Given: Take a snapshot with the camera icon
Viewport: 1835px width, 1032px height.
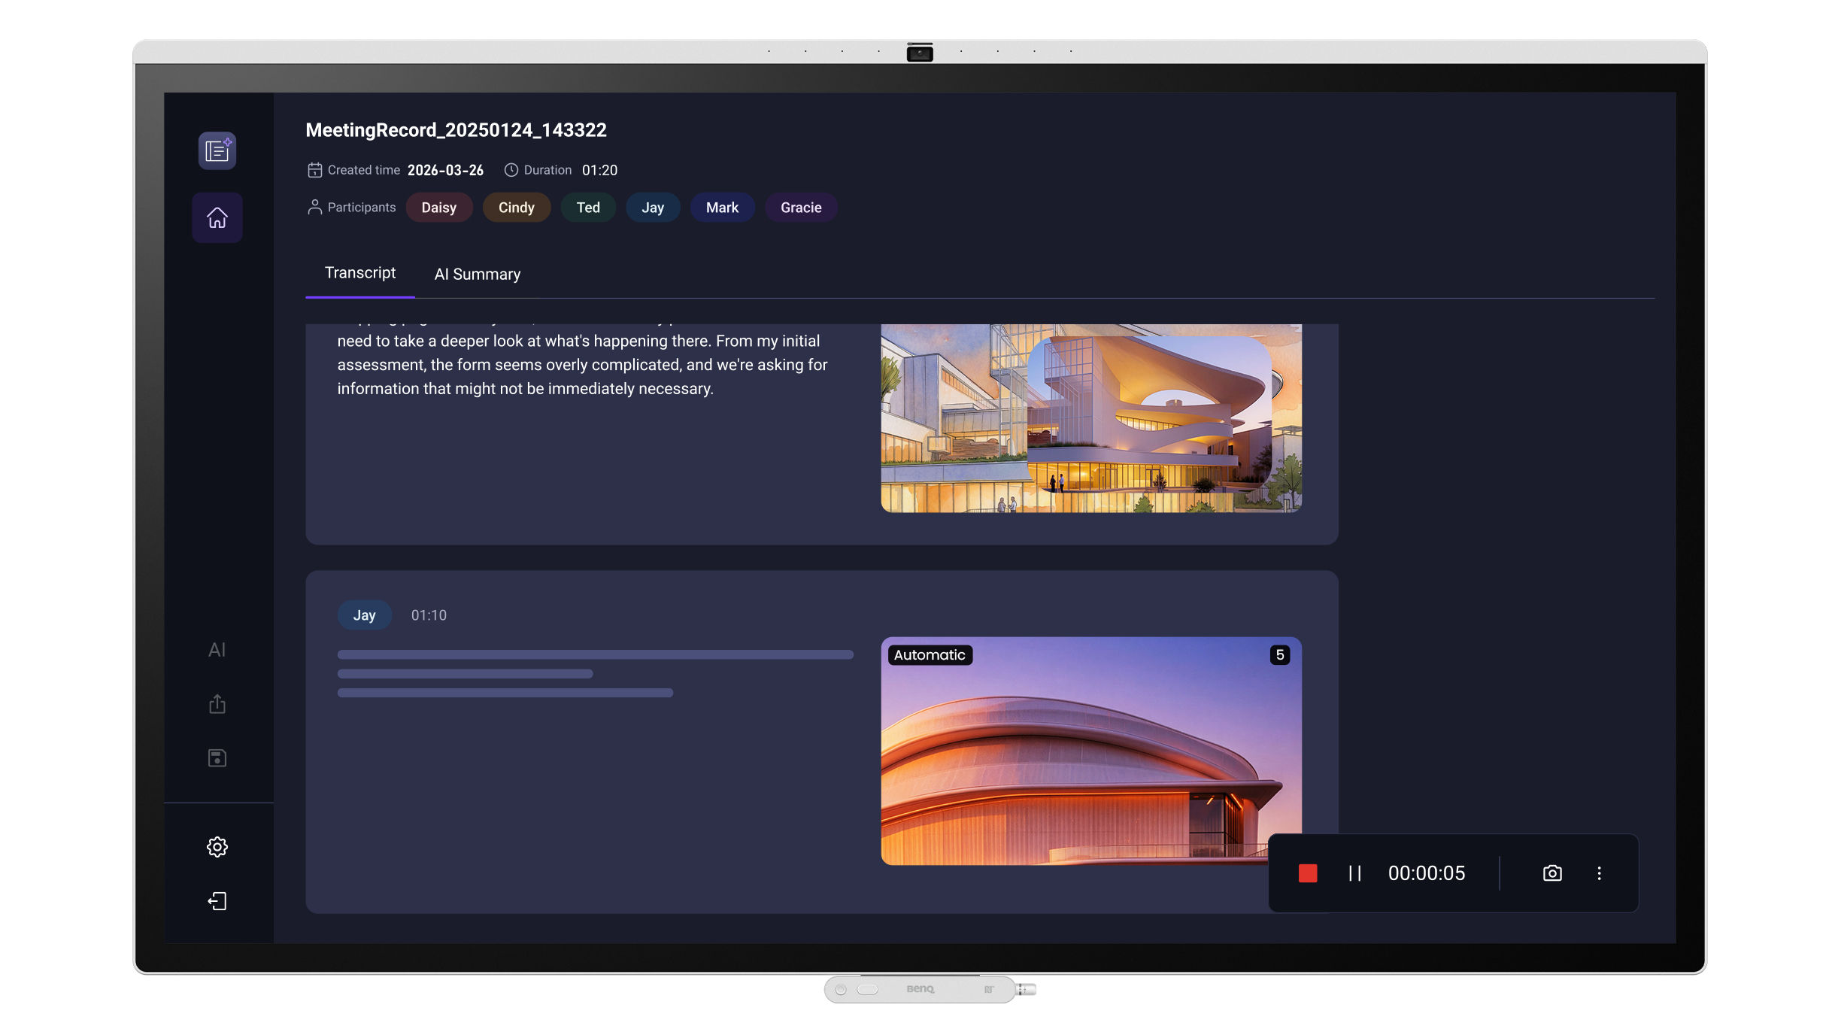Looking at the screenshot, I should click(x=1551, y=873).
